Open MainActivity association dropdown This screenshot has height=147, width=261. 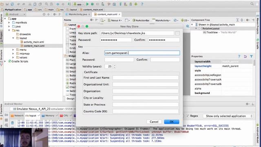[161, 20]
